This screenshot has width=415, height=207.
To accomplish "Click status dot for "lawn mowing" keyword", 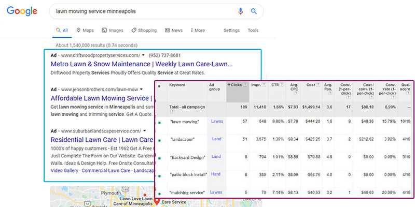I will point(159,123).
